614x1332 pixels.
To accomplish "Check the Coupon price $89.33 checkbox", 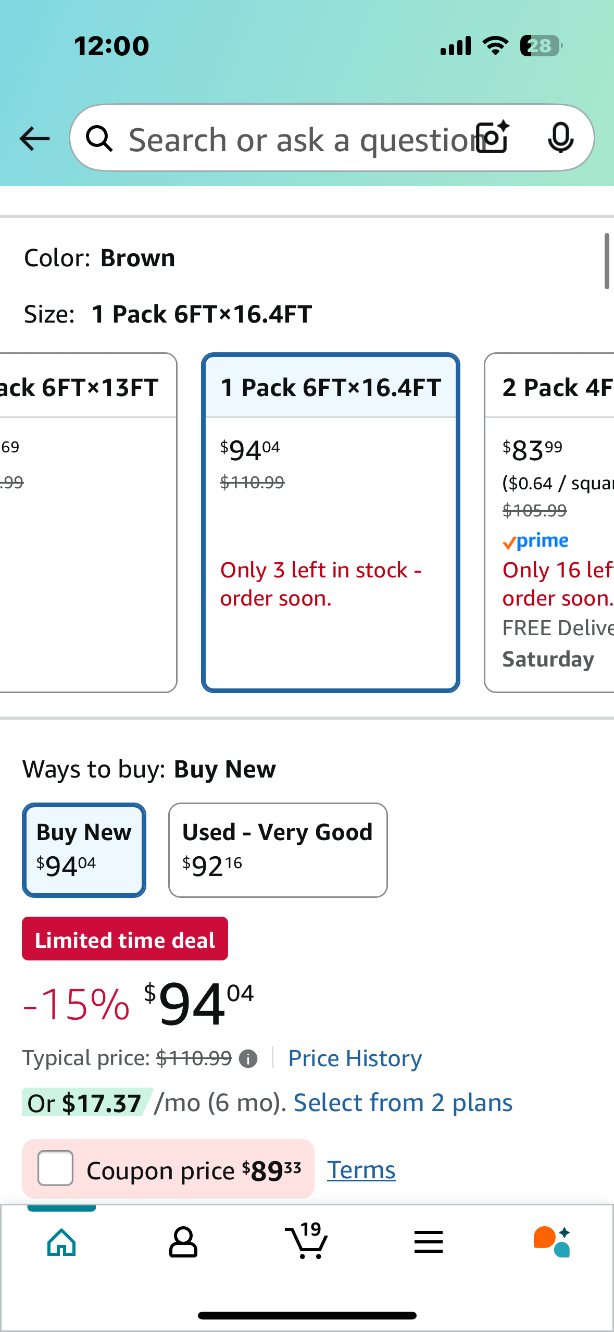I will point(55,1168).
